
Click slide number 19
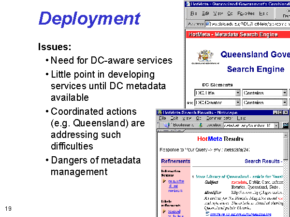(8, 209)
